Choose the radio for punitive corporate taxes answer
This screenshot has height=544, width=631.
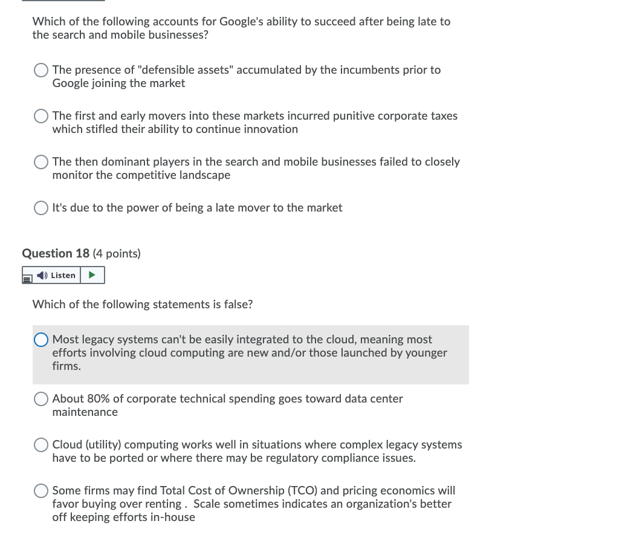pyautogui.click(x=41, y=116)
